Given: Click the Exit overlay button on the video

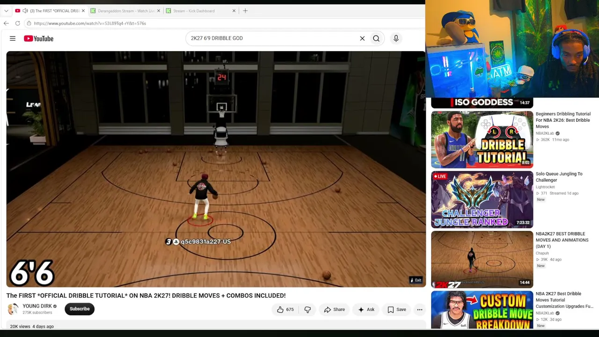Looking at the screenshot, I should coord(416,280).
